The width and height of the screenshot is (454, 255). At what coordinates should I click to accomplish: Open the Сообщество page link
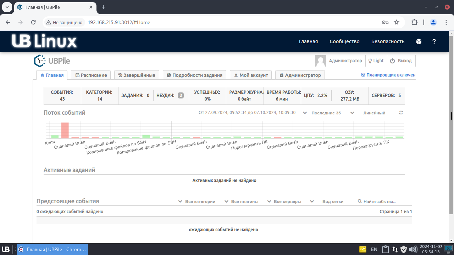coord(344,41)
